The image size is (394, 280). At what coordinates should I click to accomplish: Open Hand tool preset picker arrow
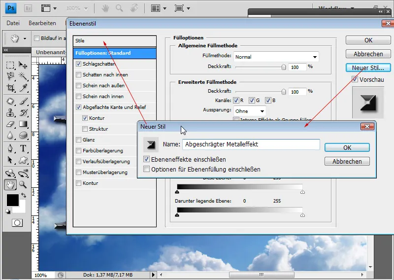[25, 39]
